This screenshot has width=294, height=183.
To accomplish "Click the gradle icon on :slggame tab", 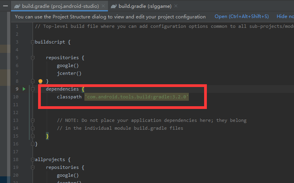I will (114, 6).
